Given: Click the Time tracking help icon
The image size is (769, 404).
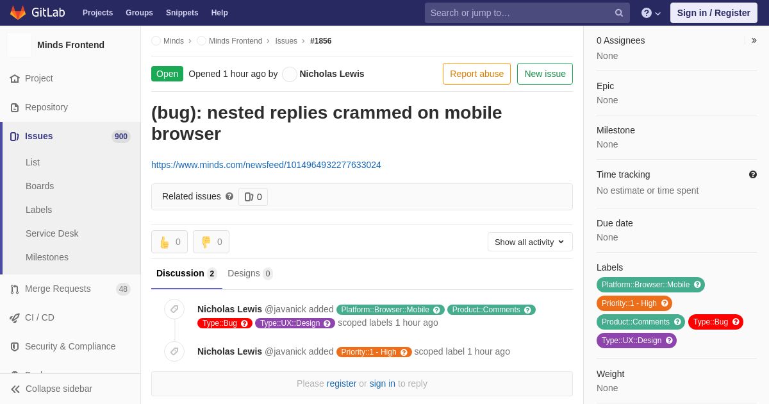Looking at the screenshot, I should (753, 174).
